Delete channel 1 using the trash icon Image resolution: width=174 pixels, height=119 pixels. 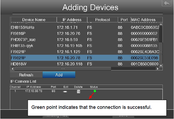(79, 92)
